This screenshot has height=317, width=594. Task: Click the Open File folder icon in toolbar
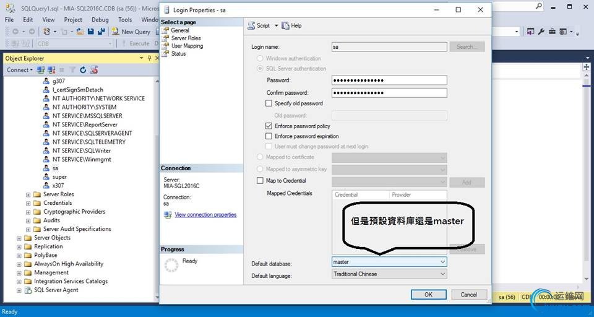pos(80,32)
